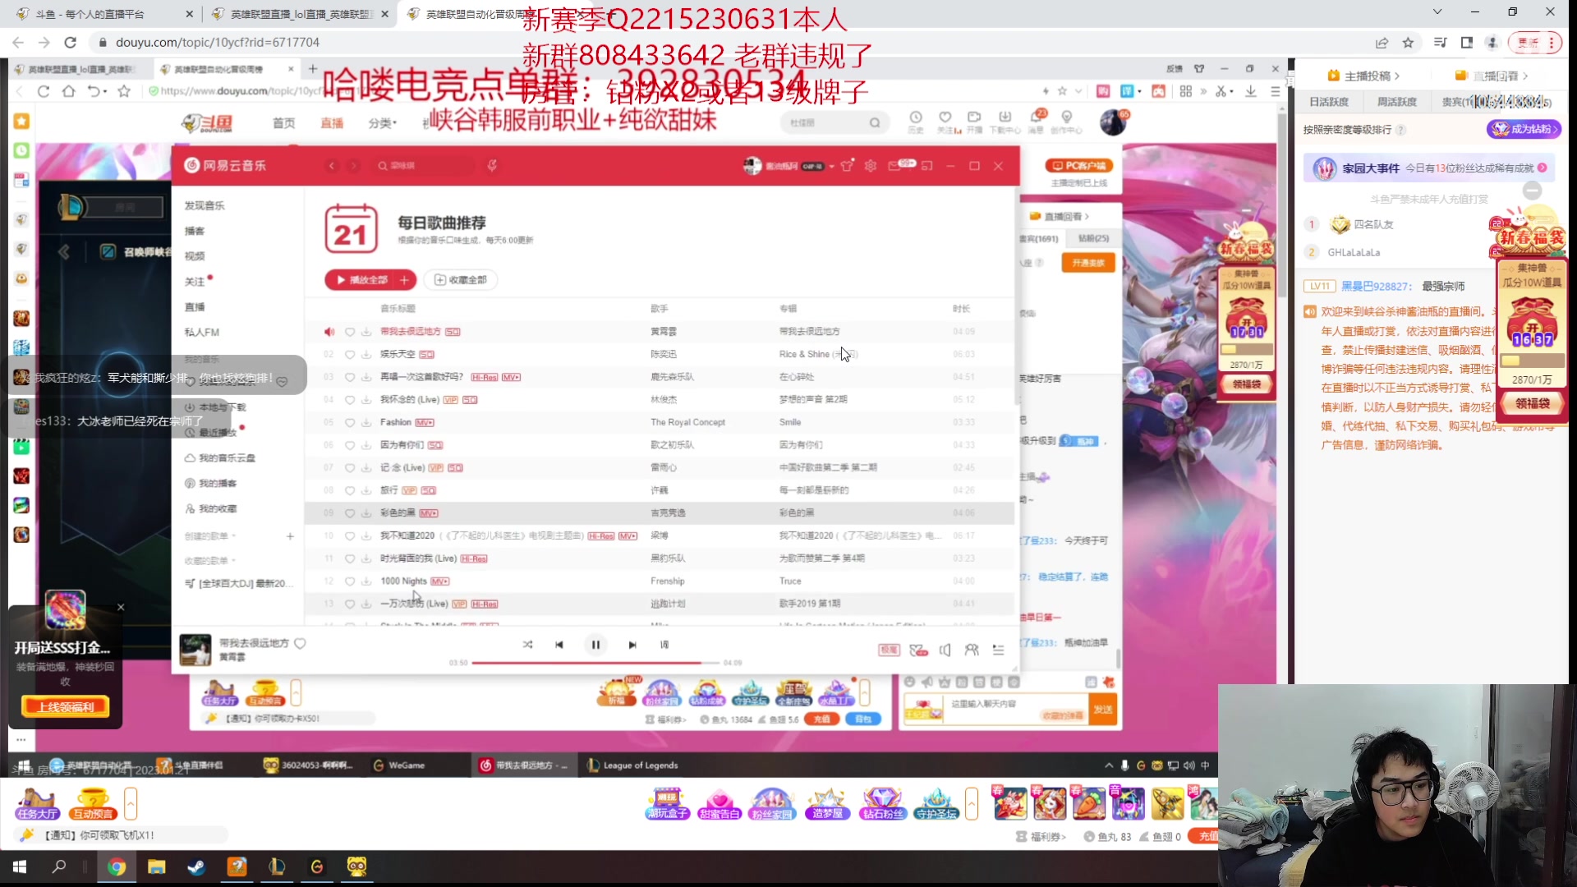
Task: Open the emoji picker in Douyu chat
Action: click(x=909, y=682)
